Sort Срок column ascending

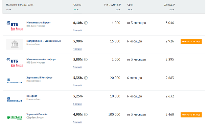pos(132,10)
